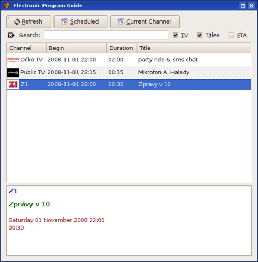Show the Current Channel programs

point(145,21)
